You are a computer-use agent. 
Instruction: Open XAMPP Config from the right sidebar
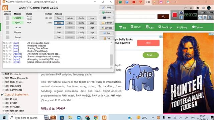click(x=107, y=7)
